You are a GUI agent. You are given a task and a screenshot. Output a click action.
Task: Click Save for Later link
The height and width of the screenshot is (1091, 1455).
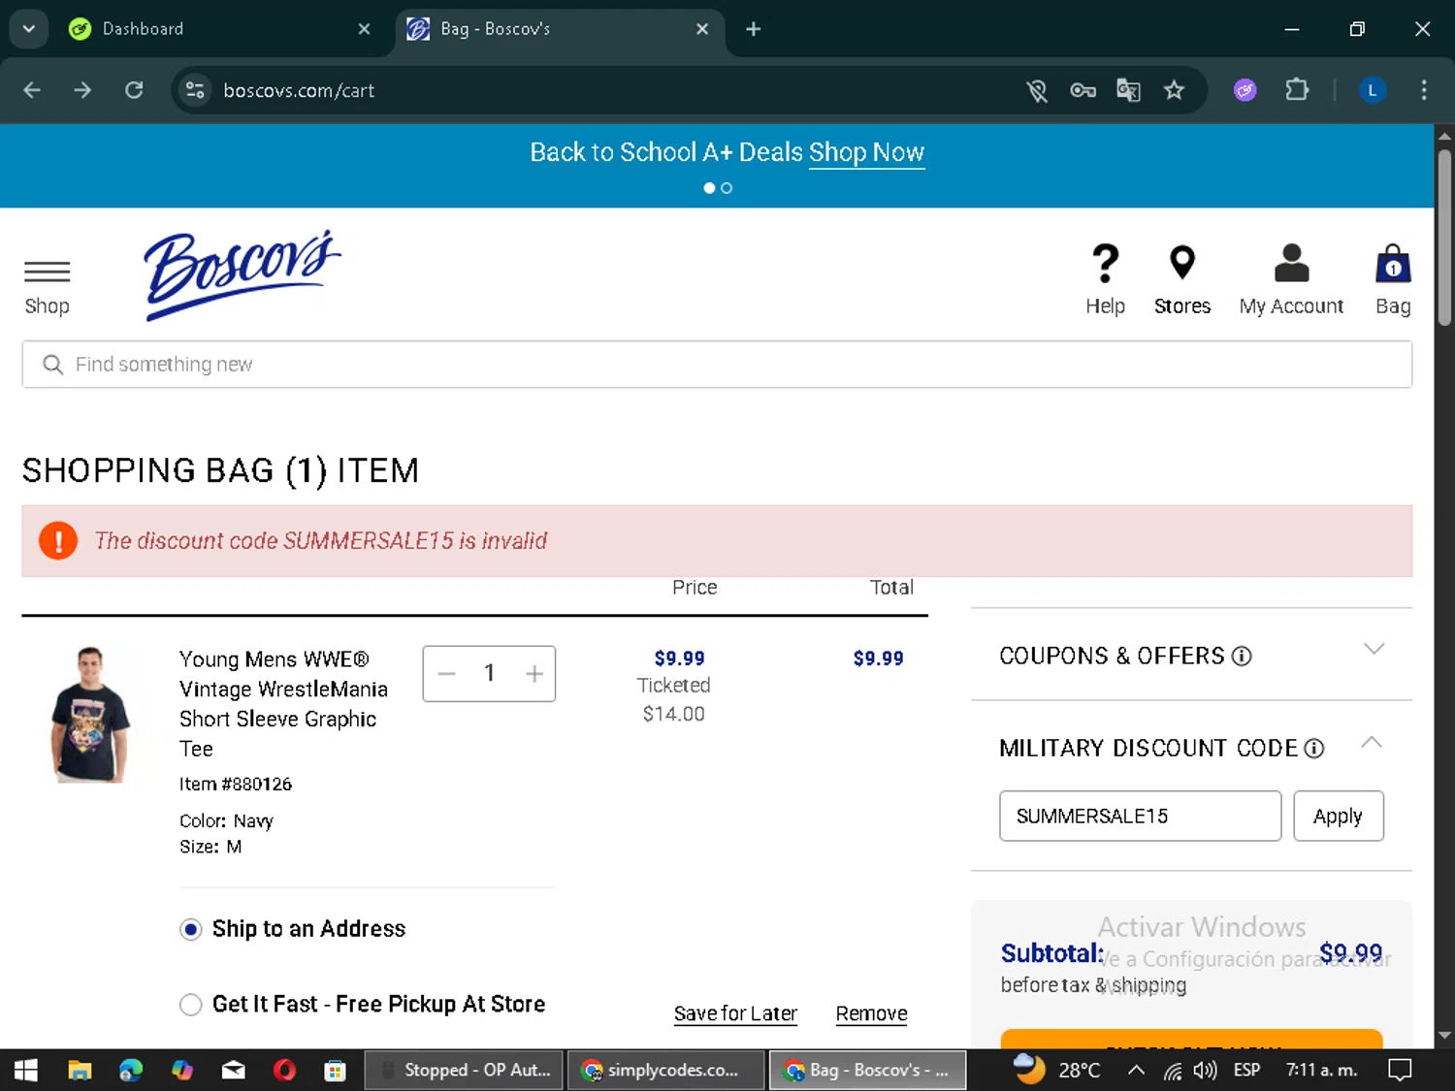(x=735, y=1013)
